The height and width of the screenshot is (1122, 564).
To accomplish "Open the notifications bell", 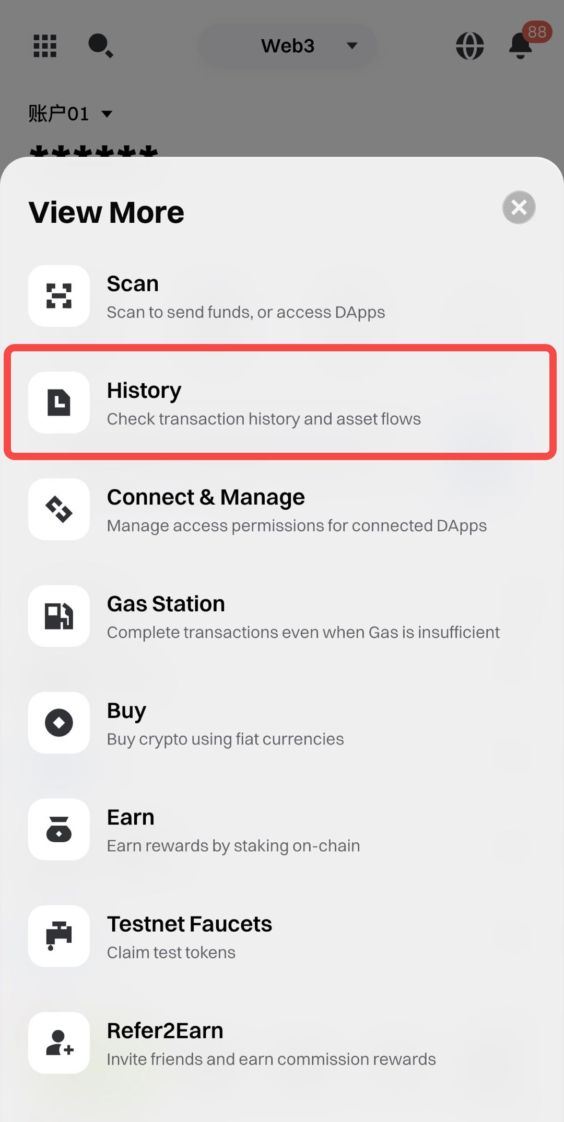I will (521, 46).
